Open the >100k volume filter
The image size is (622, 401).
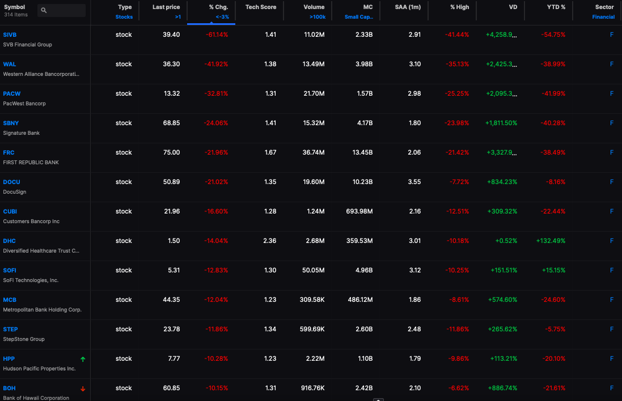pos(318,17)
